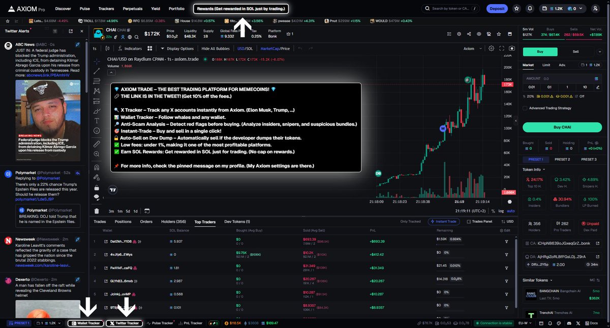This screenshot has width=610, height=328.
Task: Open the bottom-bar wallet 1.2K dropdown
Action: (49, 323)
